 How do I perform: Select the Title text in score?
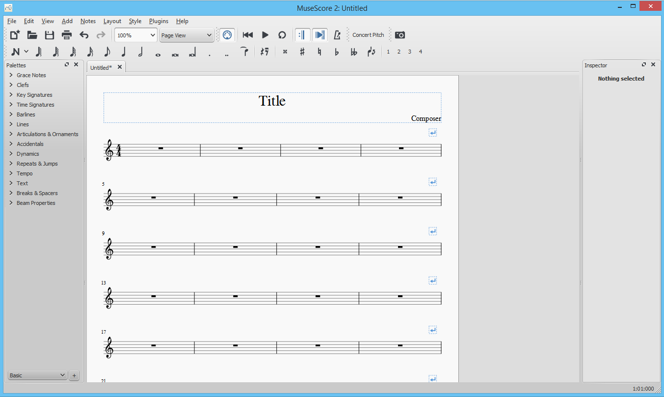[272, 101]
